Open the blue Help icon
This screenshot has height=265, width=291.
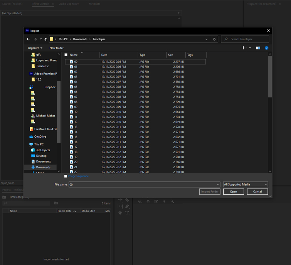click(x=266, y=48)
